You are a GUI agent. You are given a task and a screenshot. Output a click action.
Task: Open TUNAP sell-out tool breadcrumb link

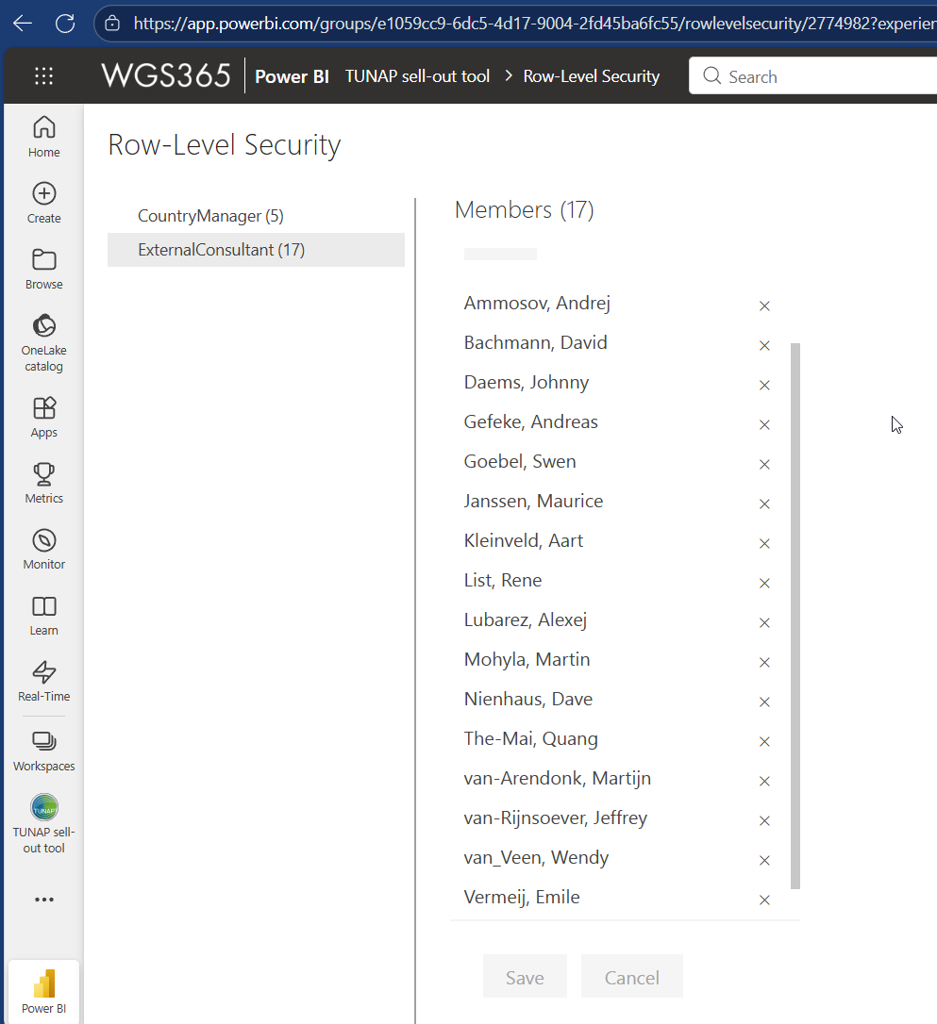[x=417, y=76]
